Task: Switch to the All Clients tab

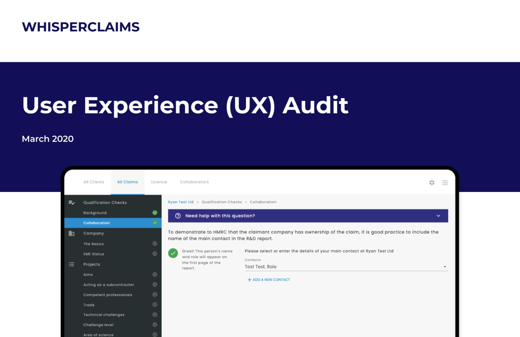Action: click(x=94, y=182)
